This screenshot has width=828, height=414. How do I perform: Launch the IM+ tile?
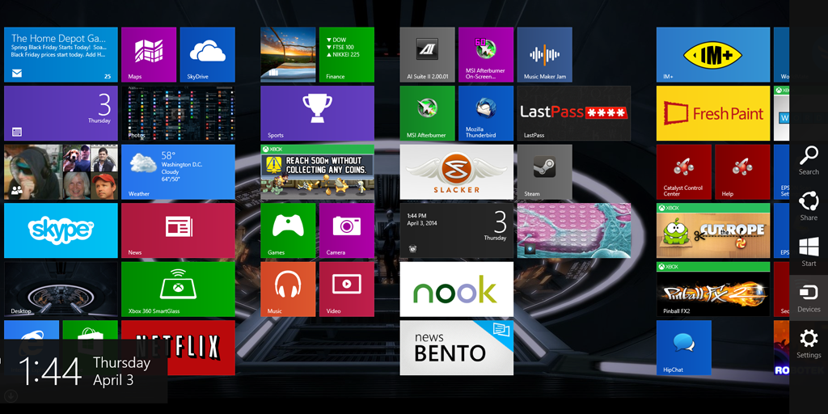click(713, 55)
